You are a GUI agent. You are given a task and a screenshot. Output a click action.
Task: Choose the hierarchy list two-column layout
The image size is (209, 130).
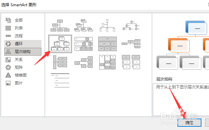point(131,62)
